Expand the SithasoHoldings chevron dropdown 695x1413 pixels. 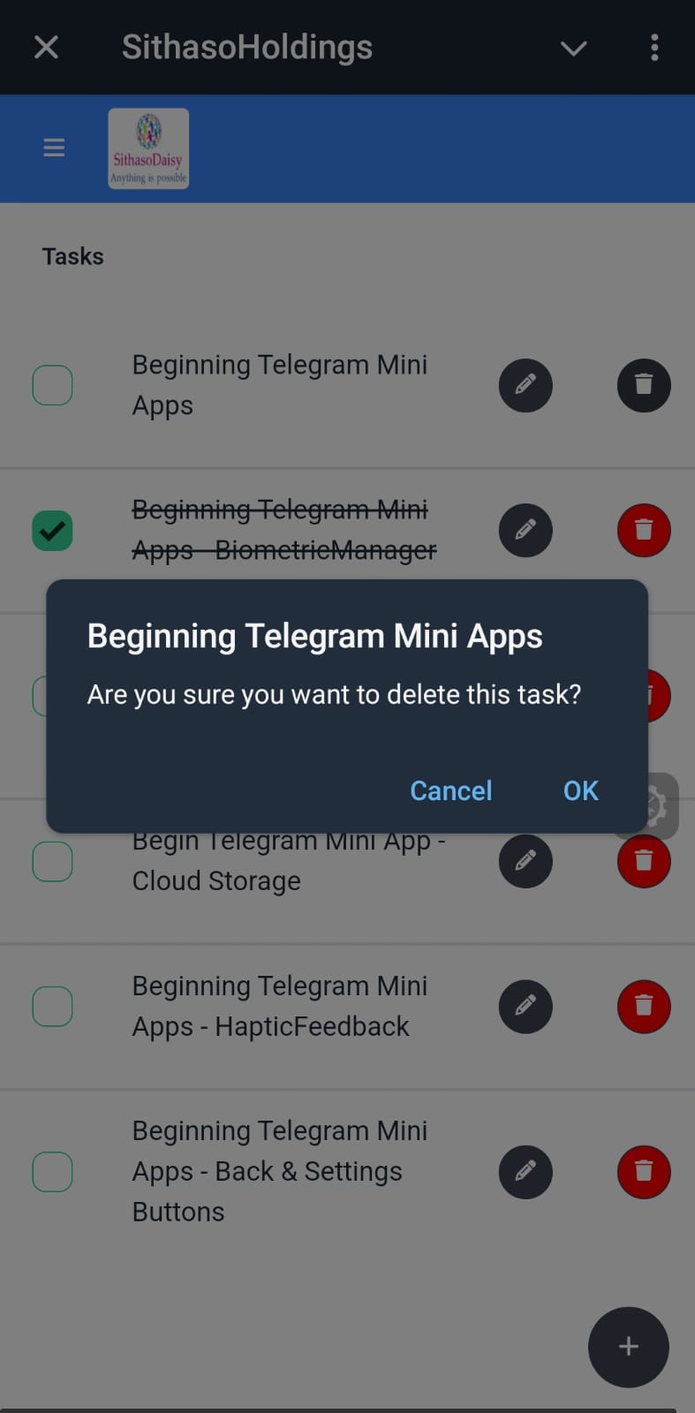(x=574, y=48)
